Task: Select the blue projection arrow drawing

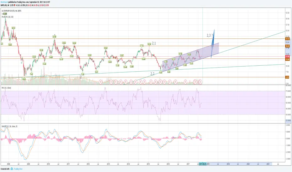Action: pos(213,43)
